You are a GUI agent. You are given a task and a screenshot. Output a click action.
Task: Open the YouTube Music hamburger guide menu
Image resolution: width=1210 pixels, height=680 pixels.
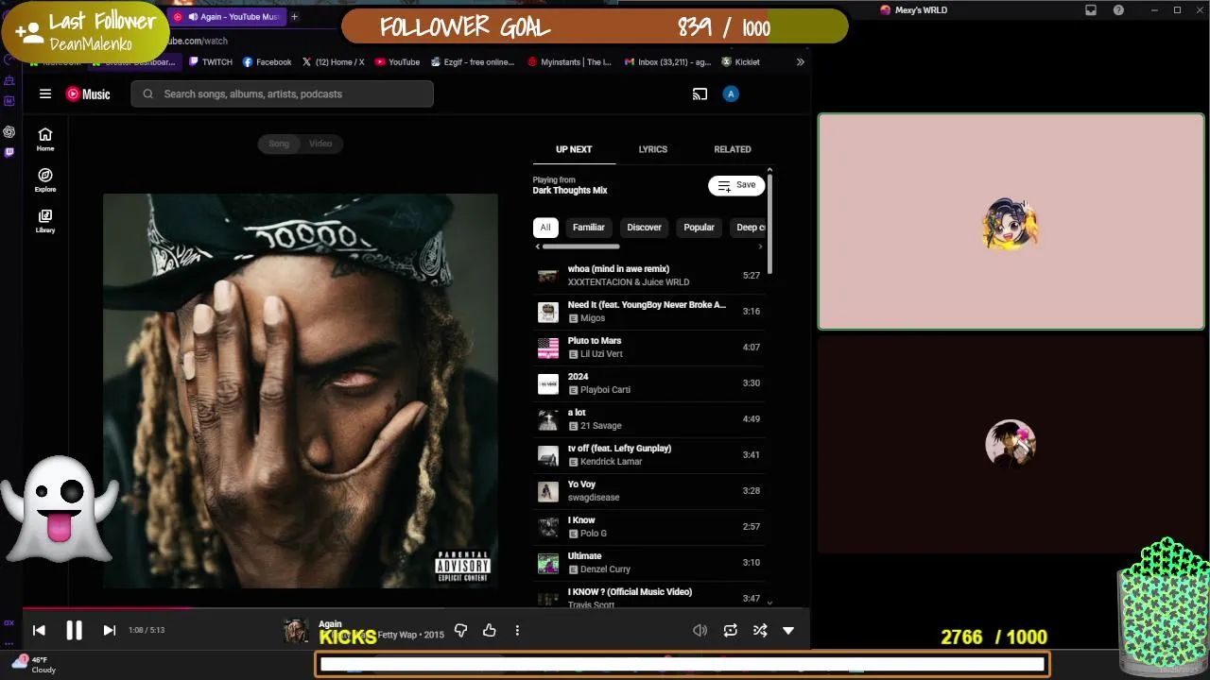(x=44, y=93)
